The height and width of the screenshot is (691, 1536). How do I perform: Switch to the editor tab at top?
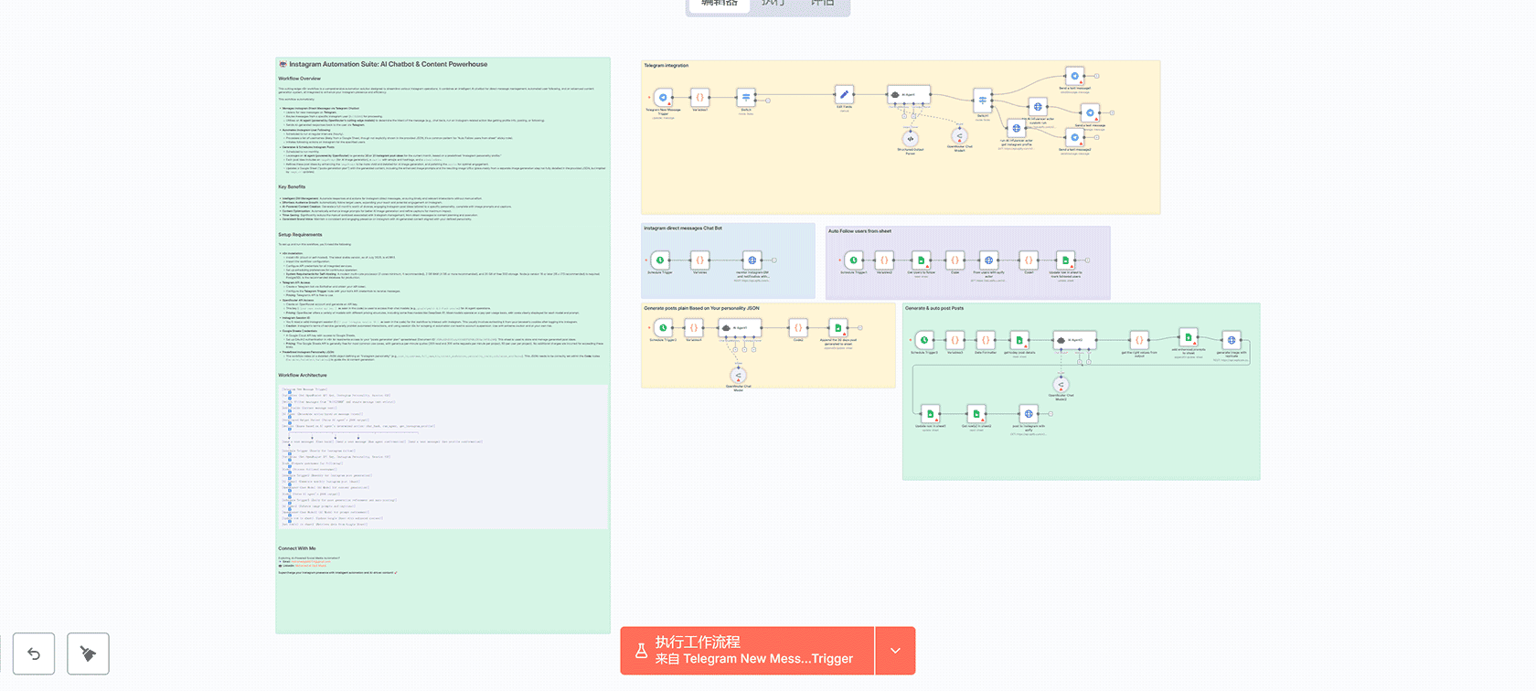[x=719, y=4]
